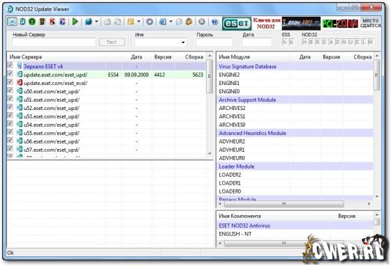Screen dimensions: 391x266
Task: Click the green play start icon
Action: click(x=75, y=22)
